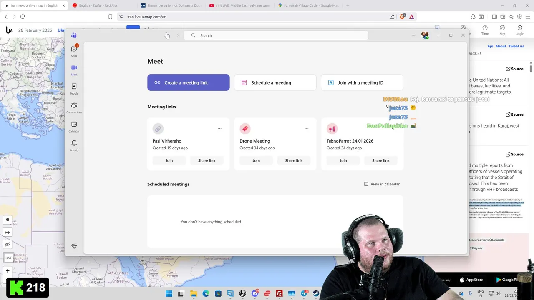Reload the browser page
Viewport: 534px width, 300px height.
pos(23,17)
